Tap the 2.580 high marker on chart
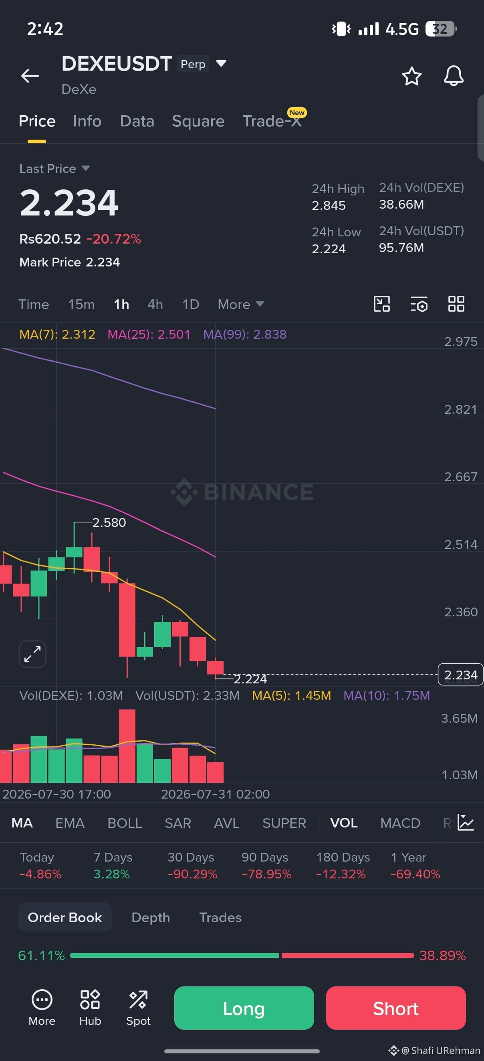The width and height of the screenshot is (484, 1061). click(x=109, y=522)
